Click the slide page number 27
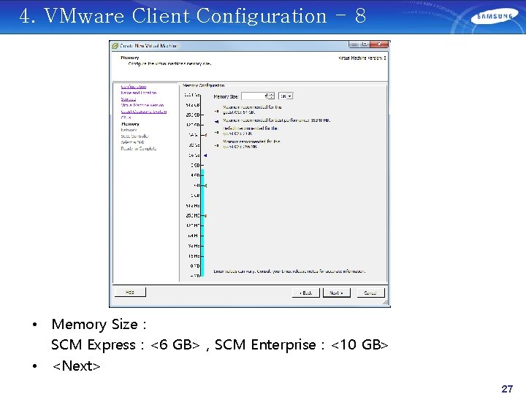Screen dimensions: 526x394 point(507,389)
